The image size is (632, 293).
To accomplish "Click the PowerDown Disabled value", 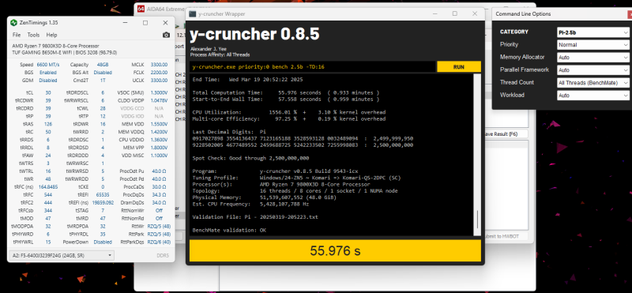I will point(103,242).
